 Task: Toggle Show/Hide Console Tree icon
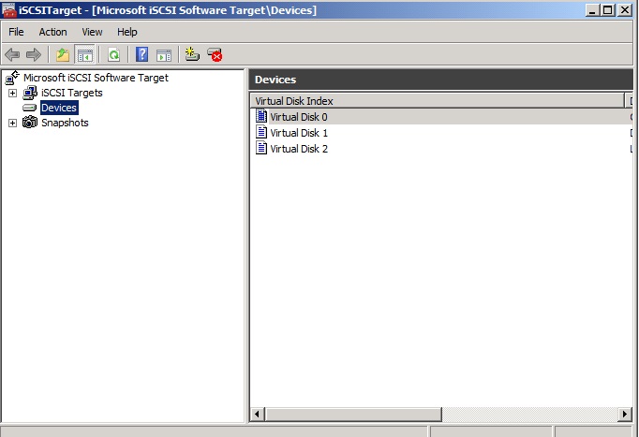84,54
